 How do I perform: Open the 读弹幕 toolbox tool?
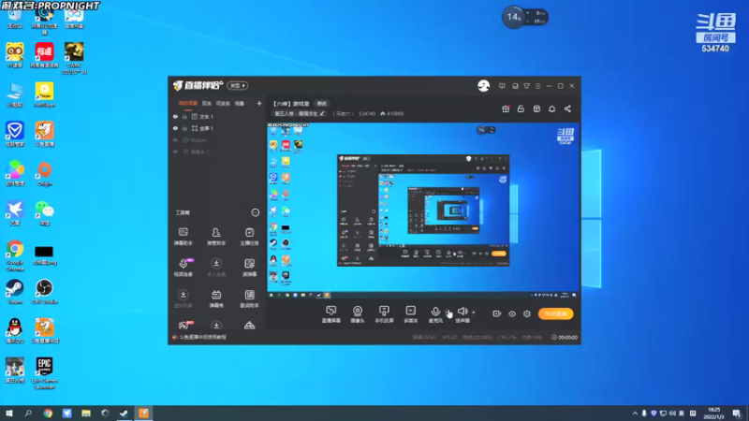[x=249, y=268]
